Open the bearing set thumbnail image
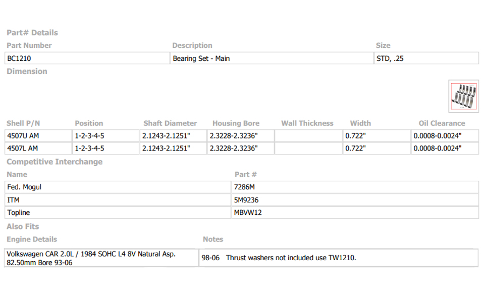 [463, 96]
